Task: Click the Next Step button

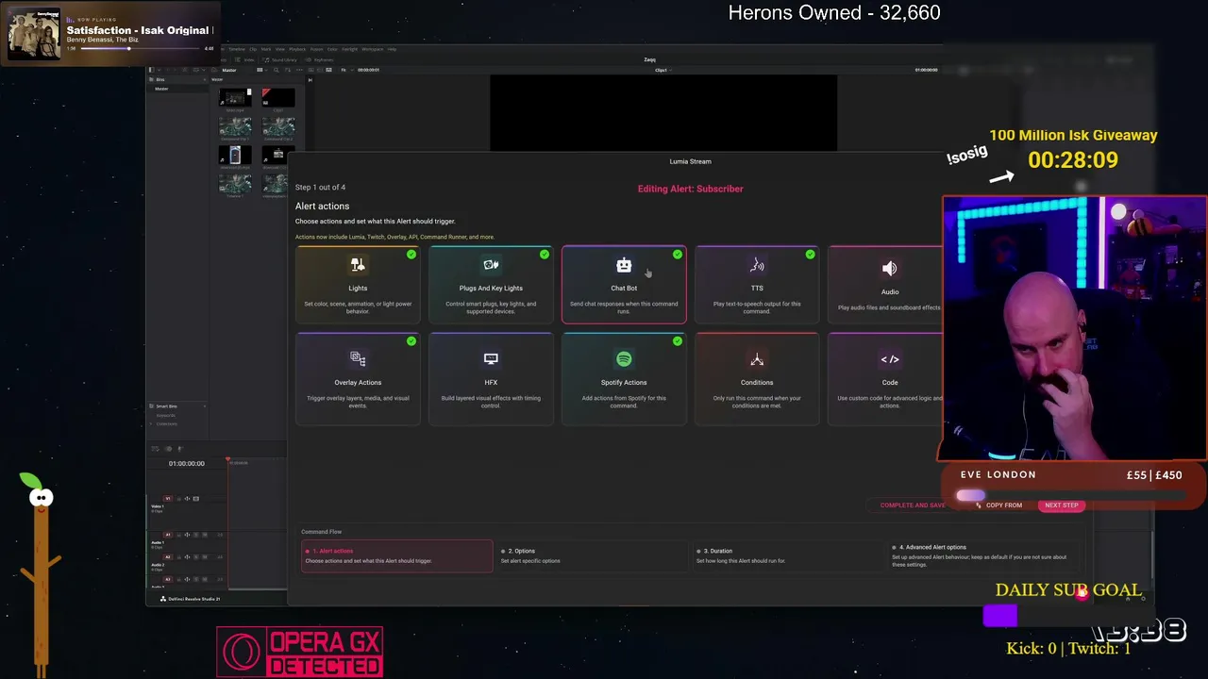Action: click(x=1061, y=505)
